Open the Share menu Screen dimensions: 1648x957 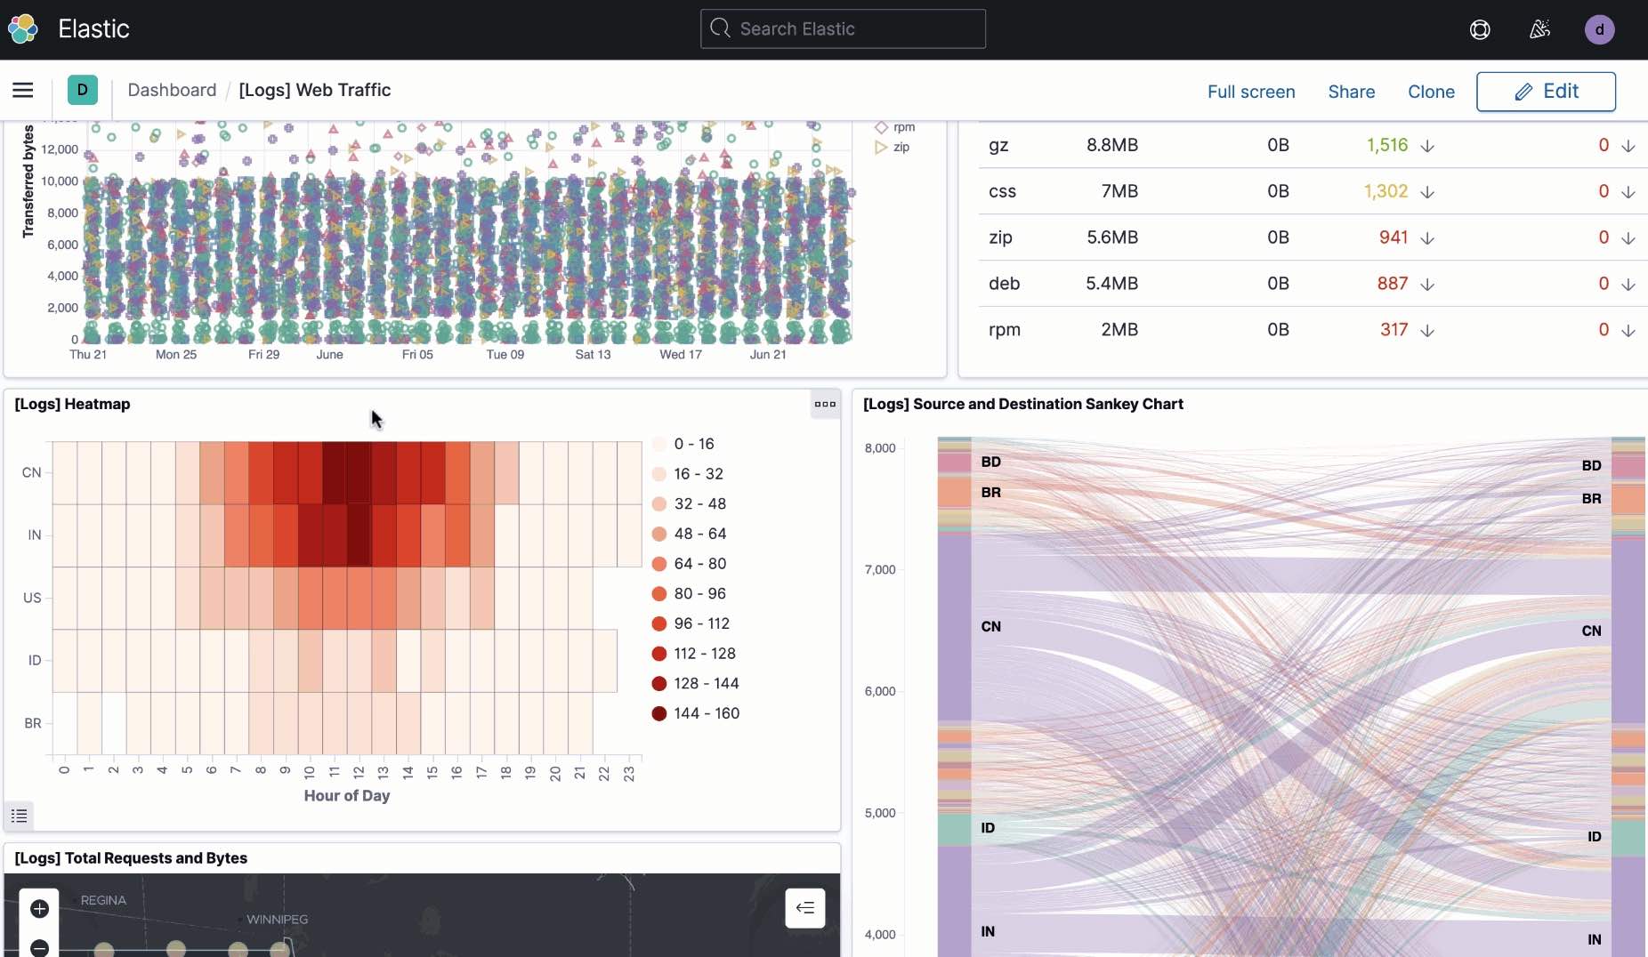pyautogui.click(x=1352, y=92)
